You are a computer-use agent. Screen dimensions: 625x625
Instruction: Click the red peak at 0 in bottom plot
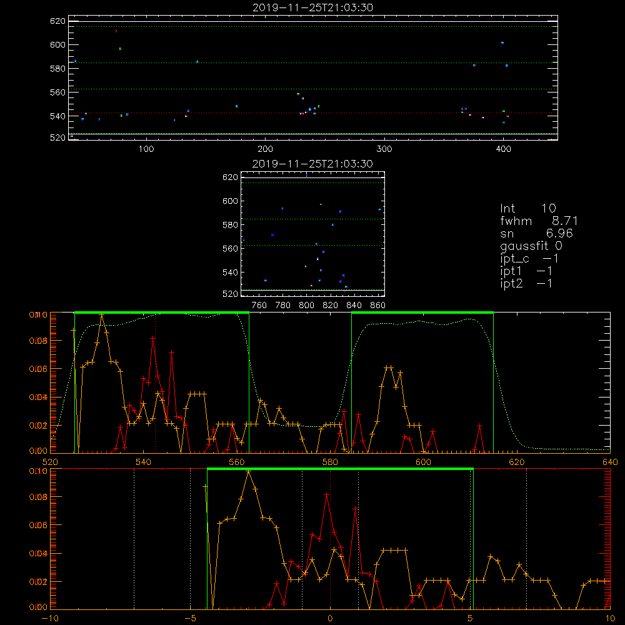pyautogui.click(x=326, y=494)
